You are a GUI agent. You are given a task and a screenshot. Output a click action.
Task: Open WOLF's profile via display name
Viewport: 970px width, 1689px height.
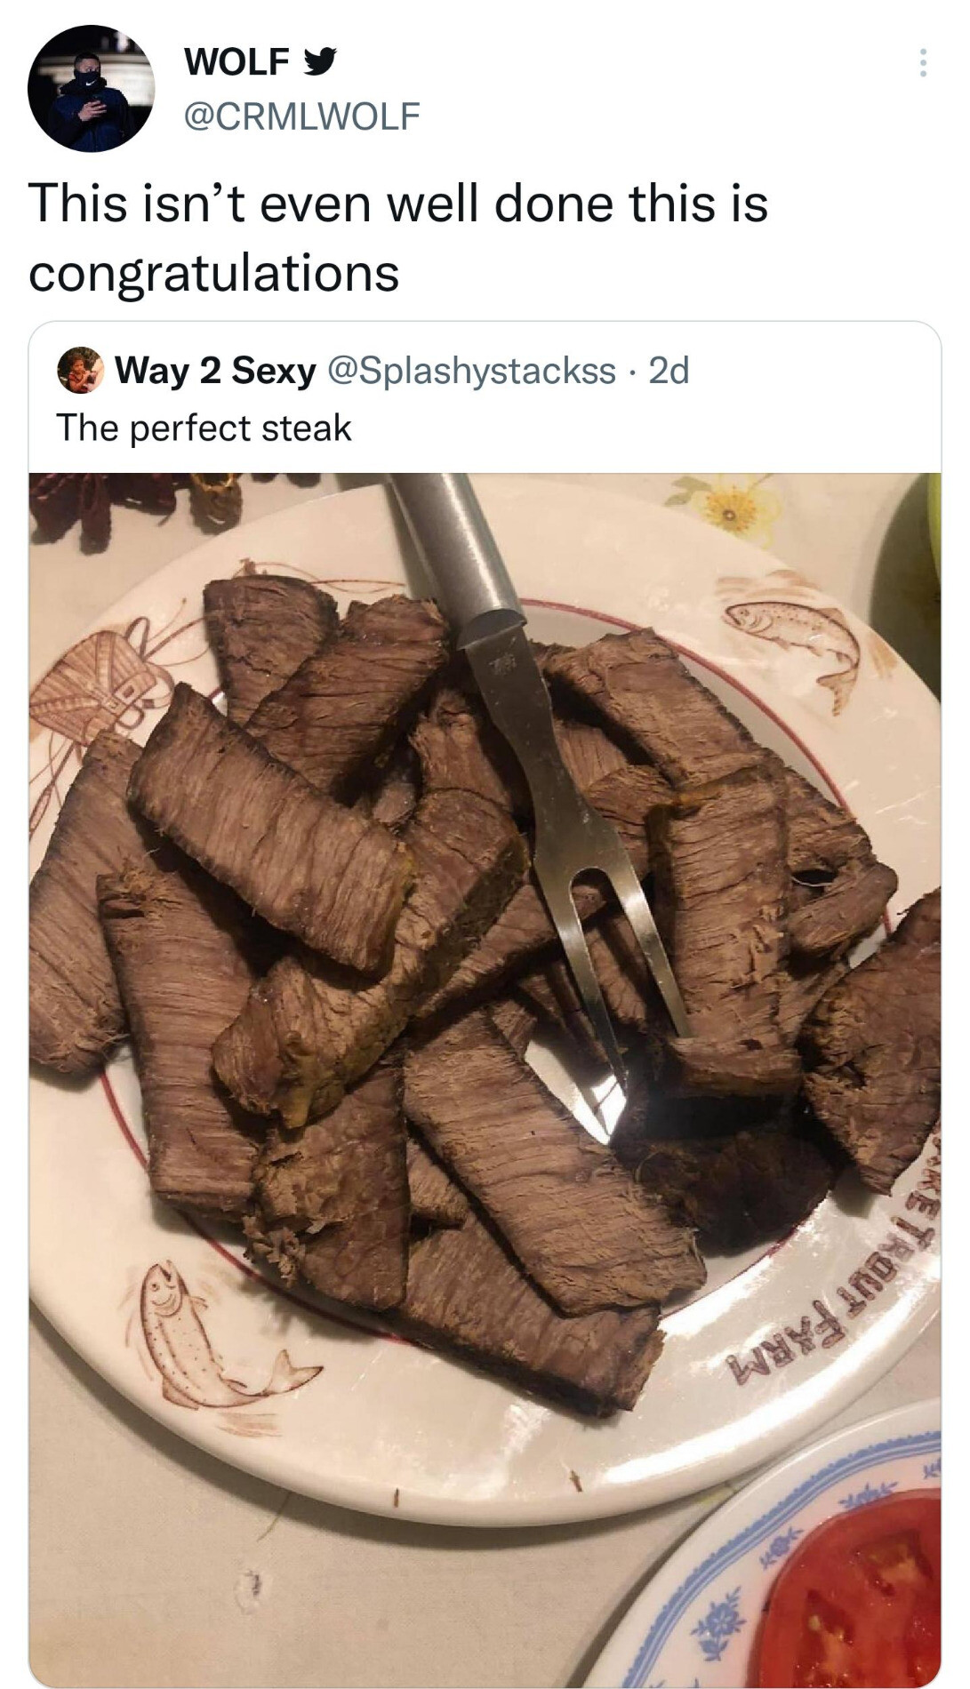click(236, 61)
